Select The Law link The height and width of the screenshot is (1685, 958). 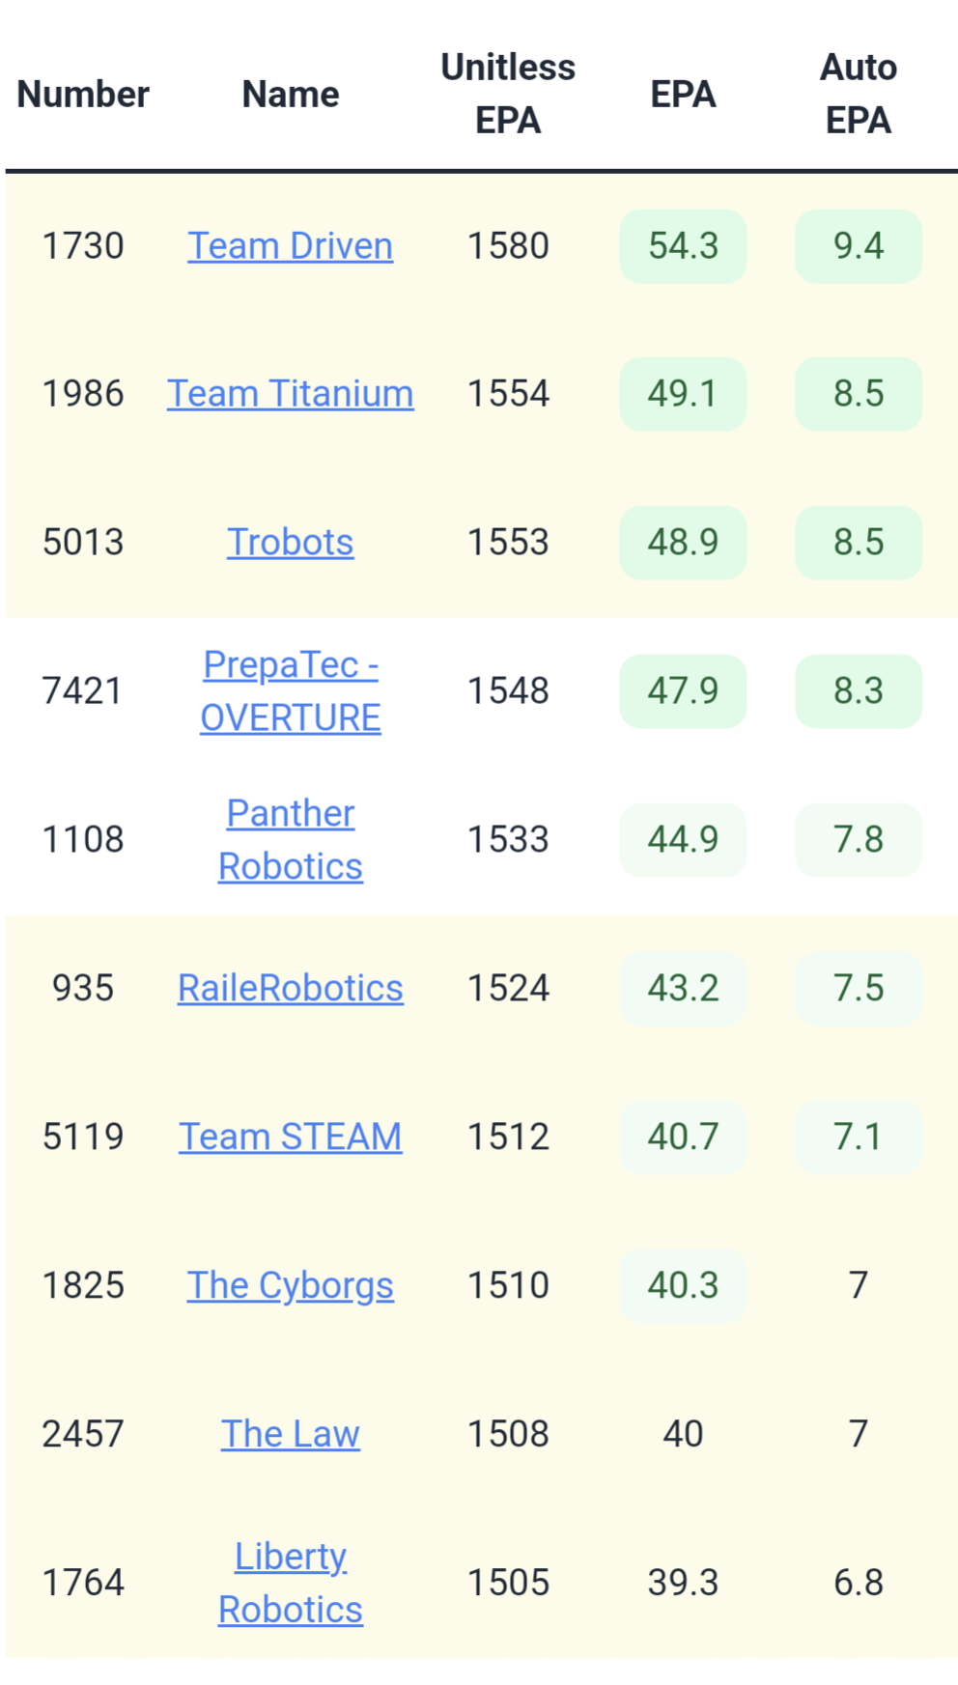[290, 1435]
